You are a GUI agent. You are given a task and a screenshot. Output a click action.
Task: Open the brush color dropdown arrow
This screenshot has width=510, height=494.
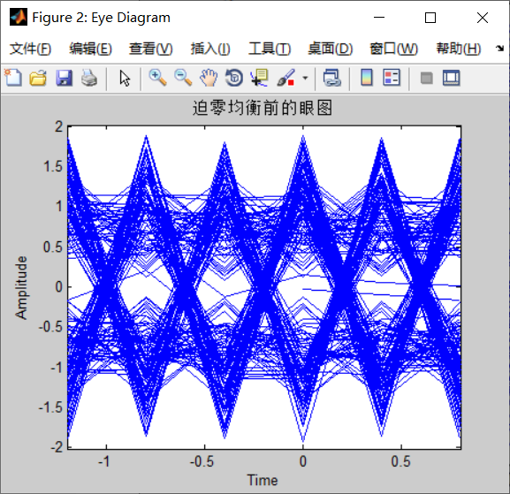(305, 78)
